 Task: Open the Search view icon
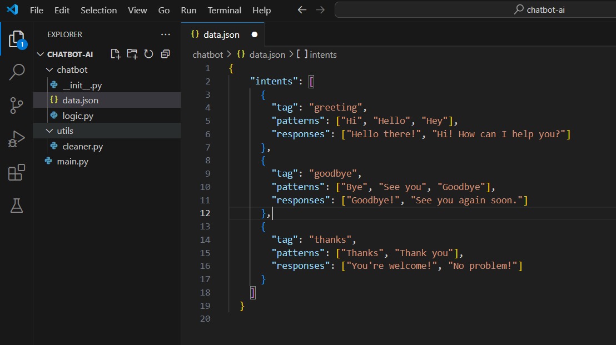click(x=17, y=72)
